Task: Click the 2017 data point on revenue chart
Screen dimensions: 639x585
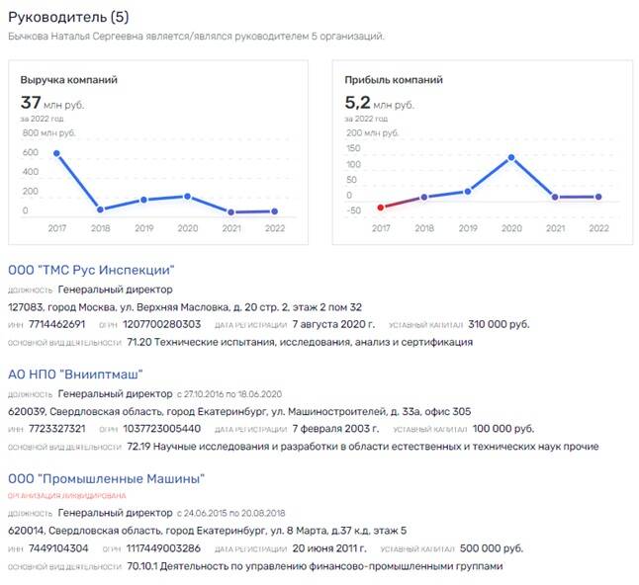Action: point(56,153)
